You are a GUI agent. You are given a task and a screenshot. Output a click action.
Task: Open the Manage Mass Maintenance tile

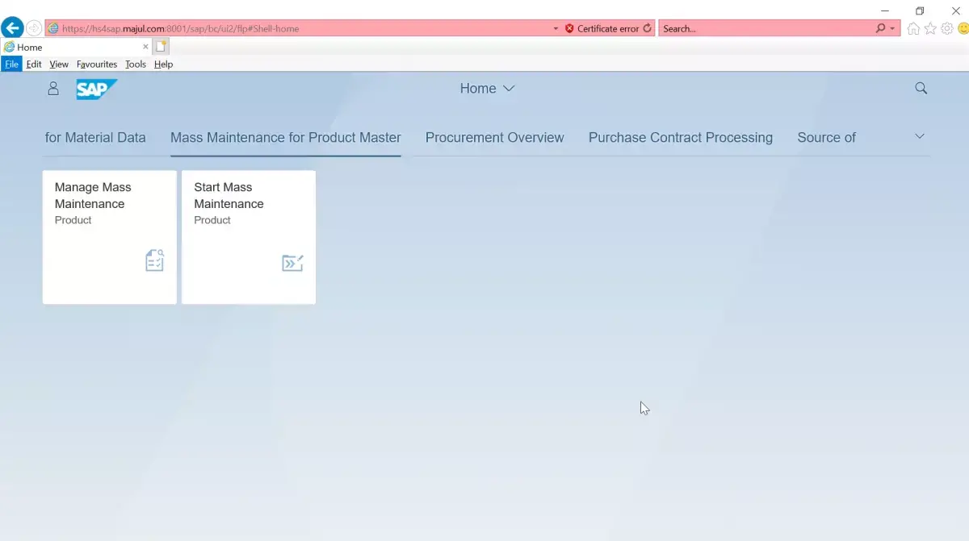(x=110, y=237)
